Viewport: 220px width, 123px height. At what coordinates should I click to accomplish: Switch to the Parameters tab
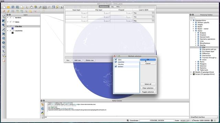coord(104,6)
